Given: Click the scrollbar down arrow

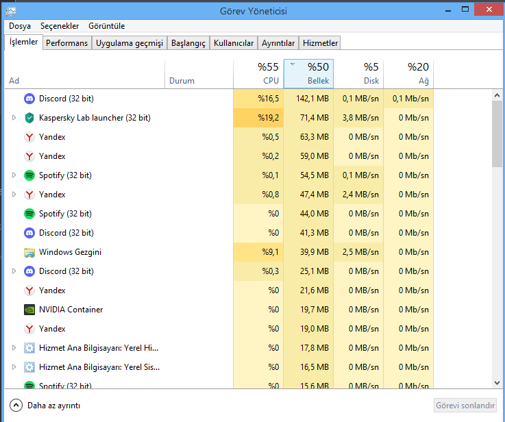Looking at the screenshot, I should tap(497, 383).
